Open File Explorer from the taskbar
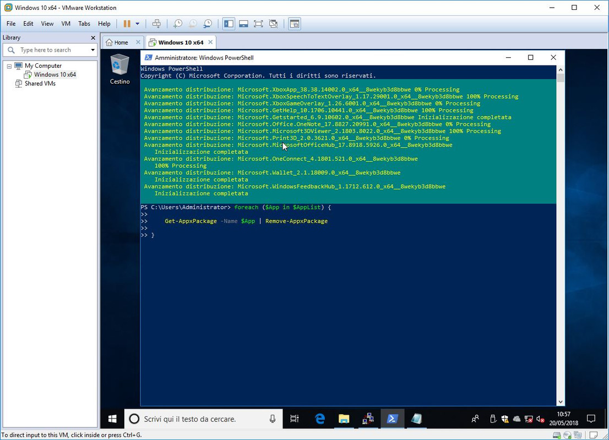 tap(344, 419)
